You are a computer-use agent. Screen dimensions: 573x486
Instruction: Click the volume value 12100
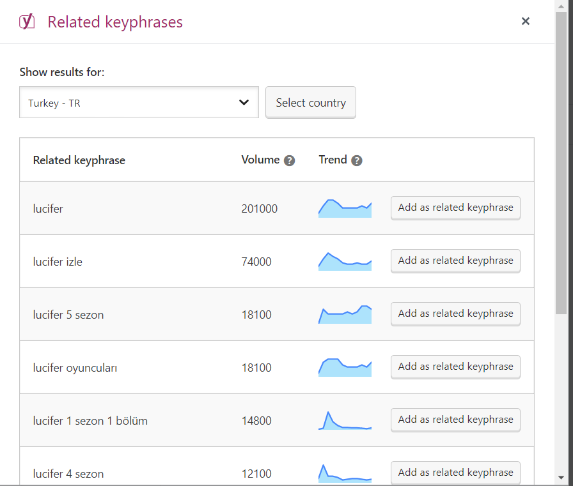256,474
